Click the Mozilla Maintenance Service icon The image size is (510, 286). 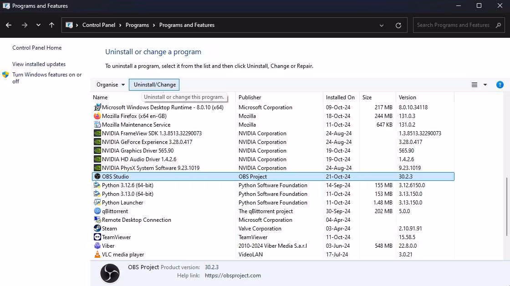97,124
